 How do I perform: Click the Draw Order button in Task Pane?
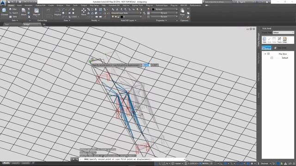coord(280,48)
